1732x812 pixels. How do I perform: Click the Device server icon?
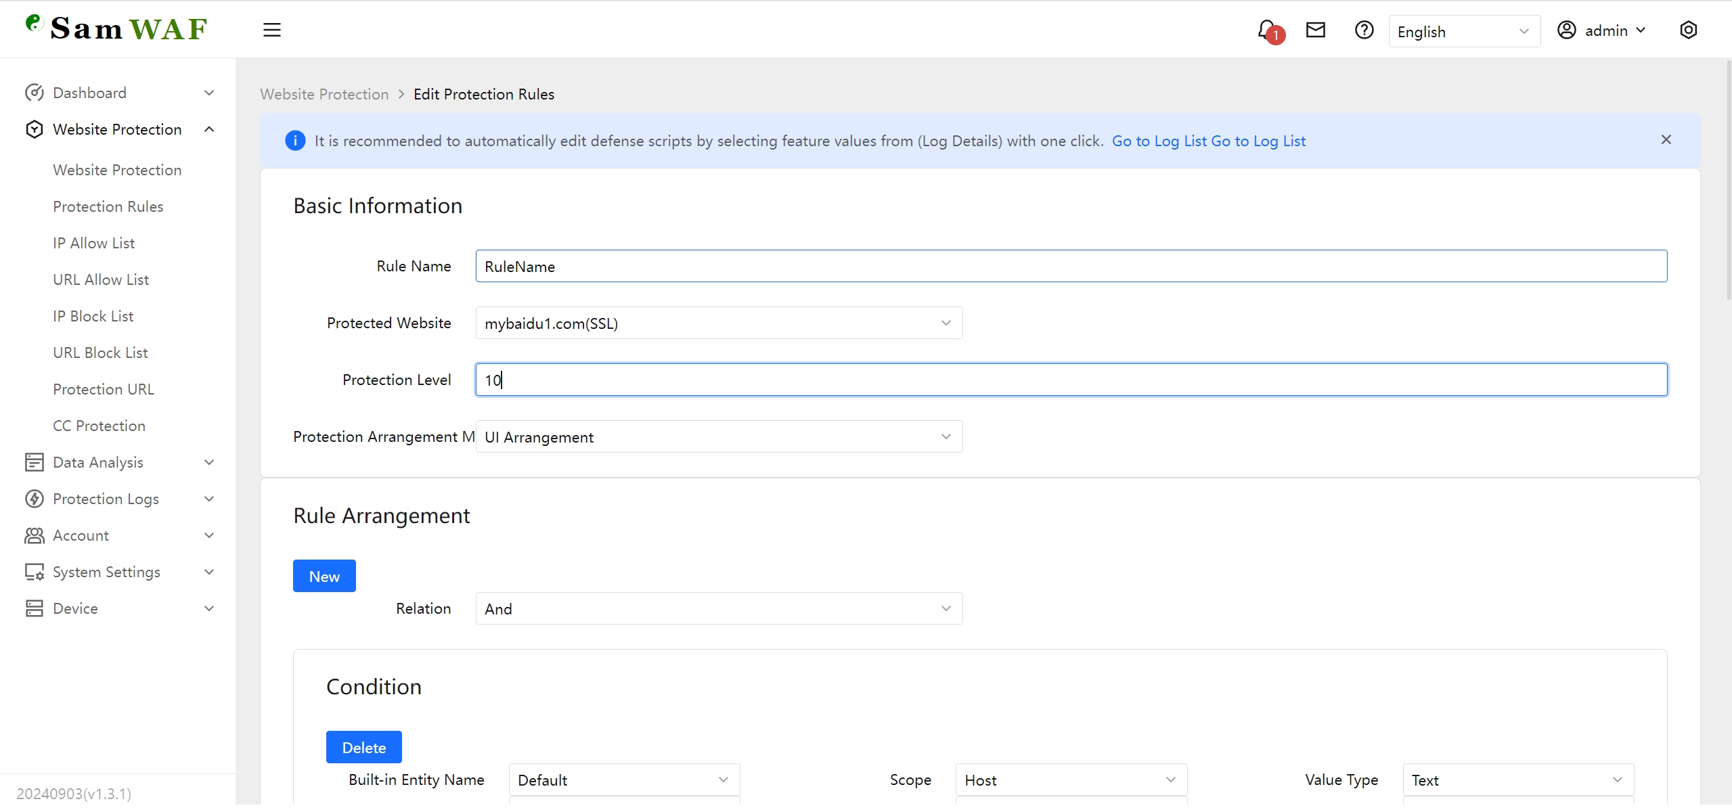click(34, 608)
